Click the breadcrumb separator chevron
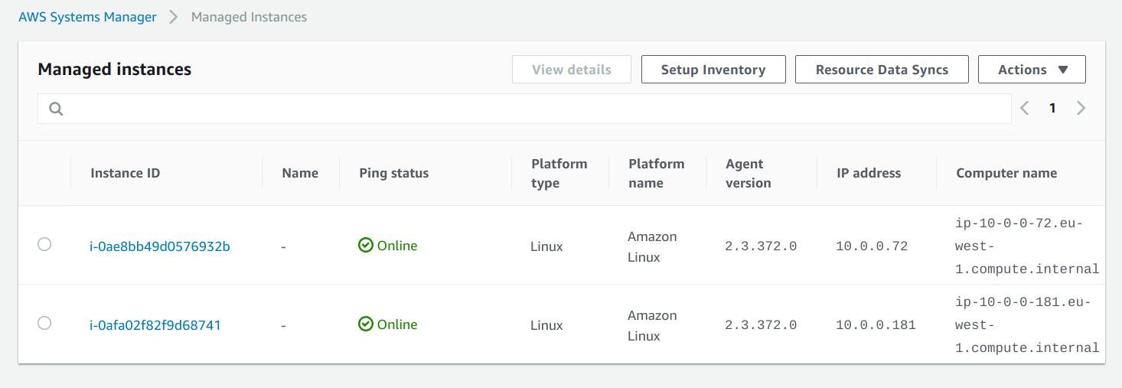 (174, 17)
